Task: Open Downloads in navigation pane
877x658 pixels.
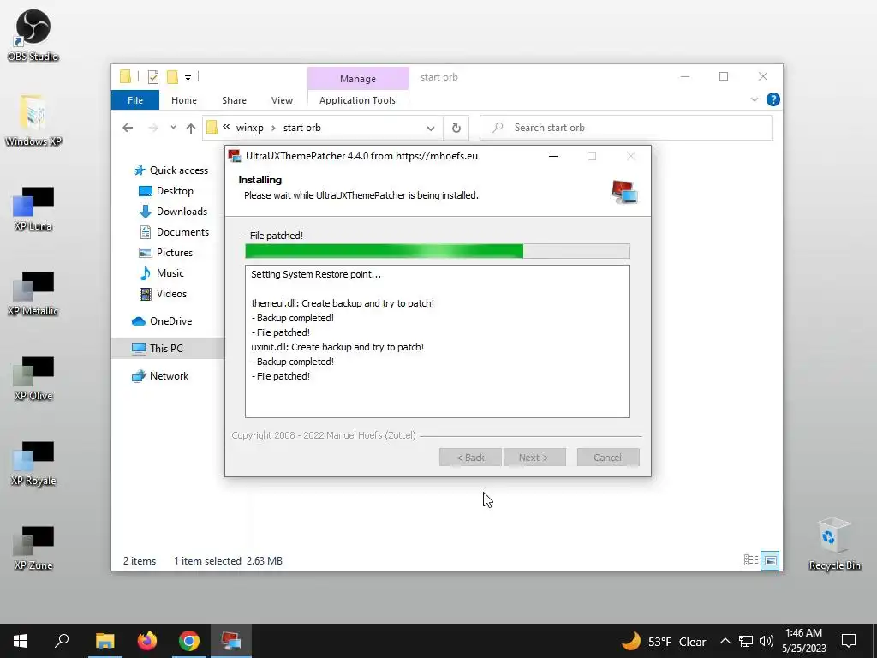Action: point(172,212)
